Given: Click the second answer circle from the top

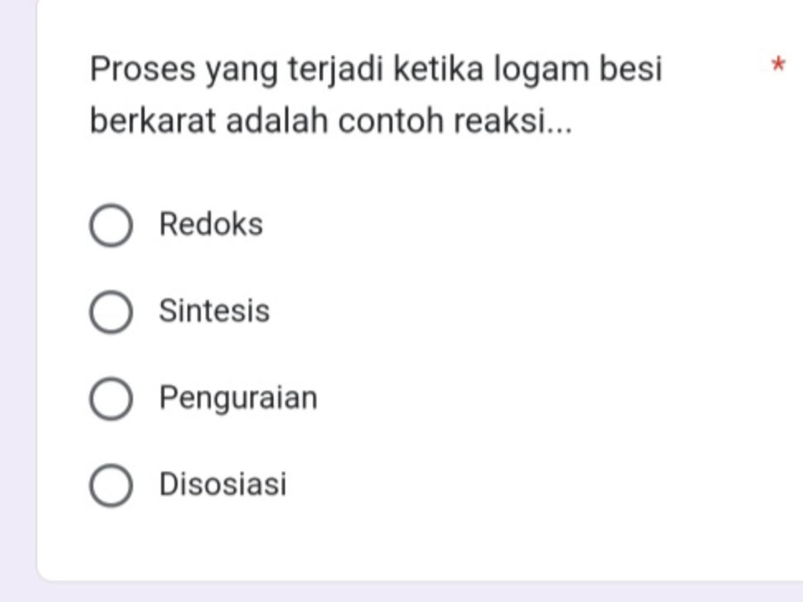Looking at the screenshot, I should coord(112,311).
